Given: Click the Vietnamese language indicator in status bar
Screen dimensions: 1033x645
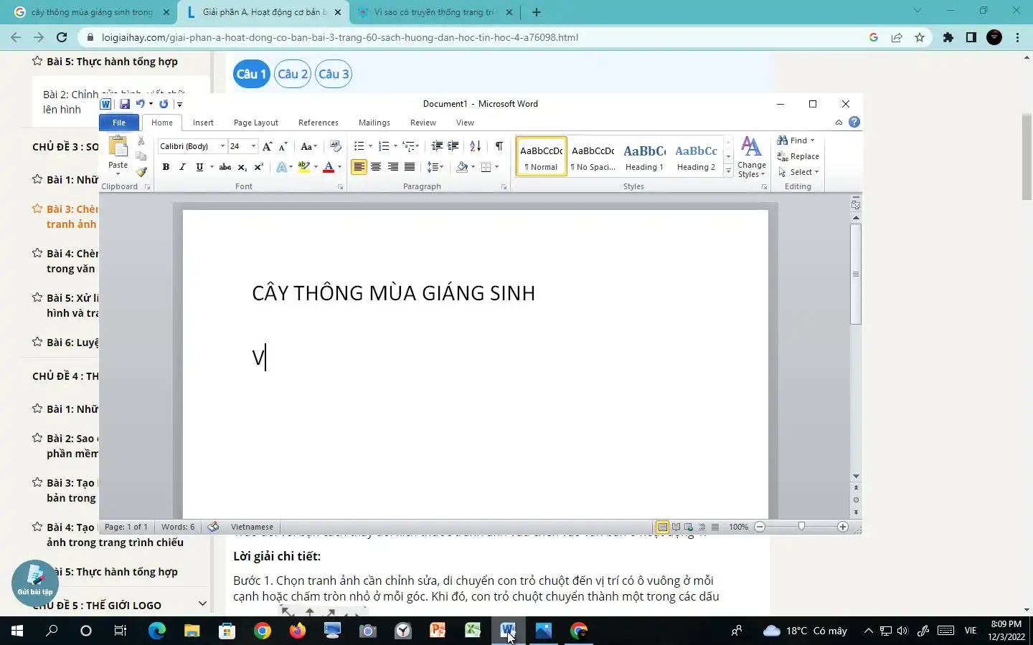Looking at the screenshot, I should coord(252,527).
